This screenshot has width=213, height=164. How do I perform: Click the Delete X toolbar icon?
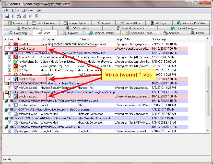click(x=30, y=16)
